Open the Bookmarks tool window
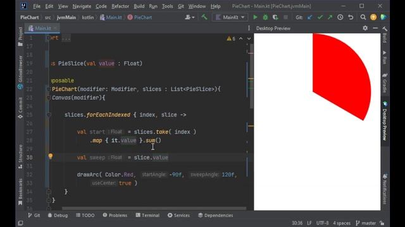This screenshot has width=405, height=227. coord(20,192)
